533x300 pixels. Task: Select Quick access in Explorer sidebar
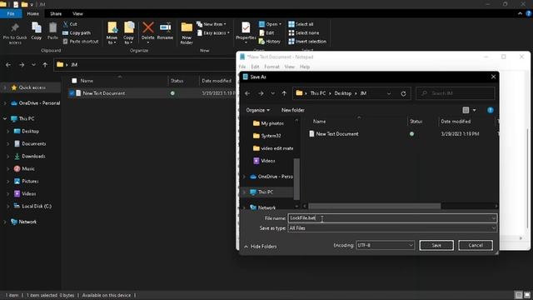pyautogui.click(x=32, y=87)
